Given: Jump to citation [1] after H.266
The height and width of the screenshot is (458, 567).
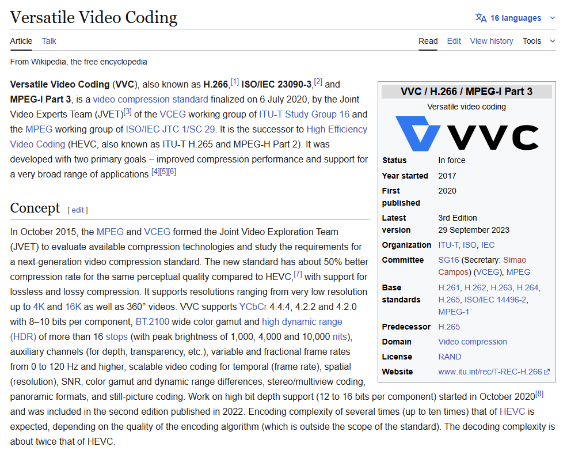Looking at the screenshot, I should pyautogui.click(x=235, y=82).
